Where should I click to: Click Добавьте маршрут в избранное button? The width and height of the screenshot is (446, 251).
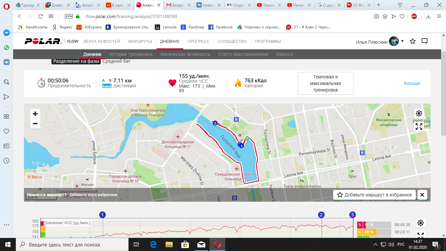pos(375,195)
